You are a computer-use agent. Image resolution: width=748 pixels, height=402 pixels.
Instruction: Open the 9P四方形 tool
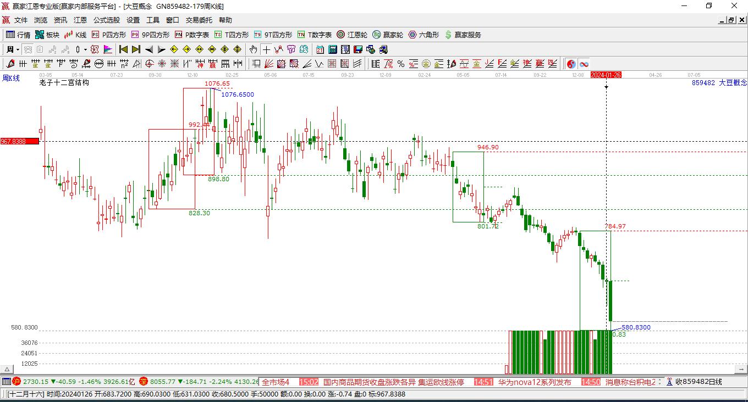(150, 35)
